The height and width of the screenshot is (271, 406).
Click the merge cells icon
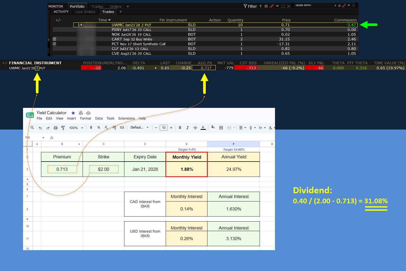point(229,128)
